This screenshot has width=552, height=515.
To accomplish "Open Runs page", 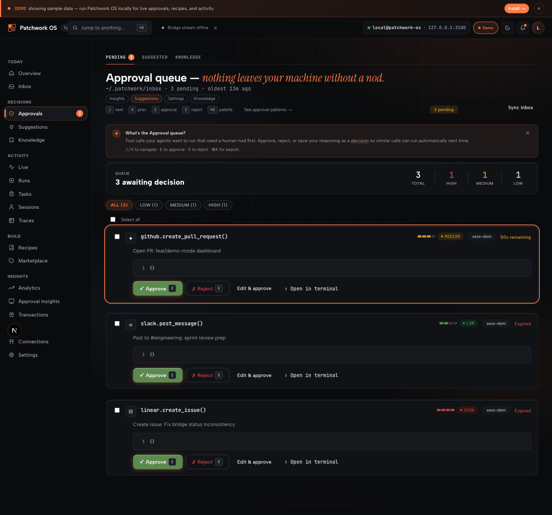I will (46, 180).
